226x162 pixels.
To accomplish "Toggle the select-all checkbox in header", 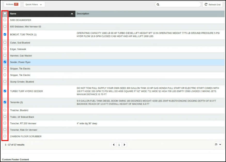I will 5,13.
